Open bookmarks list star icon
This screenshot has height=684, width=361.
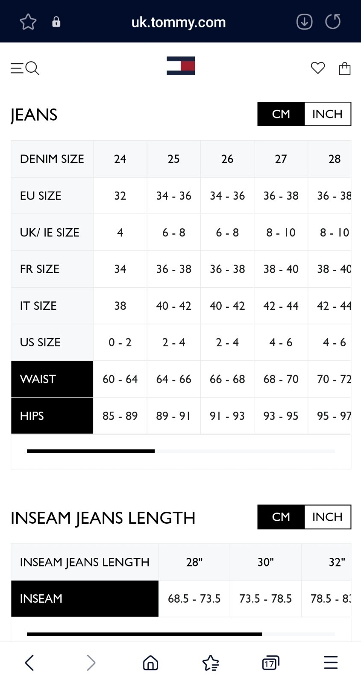(x=211, y=663)
